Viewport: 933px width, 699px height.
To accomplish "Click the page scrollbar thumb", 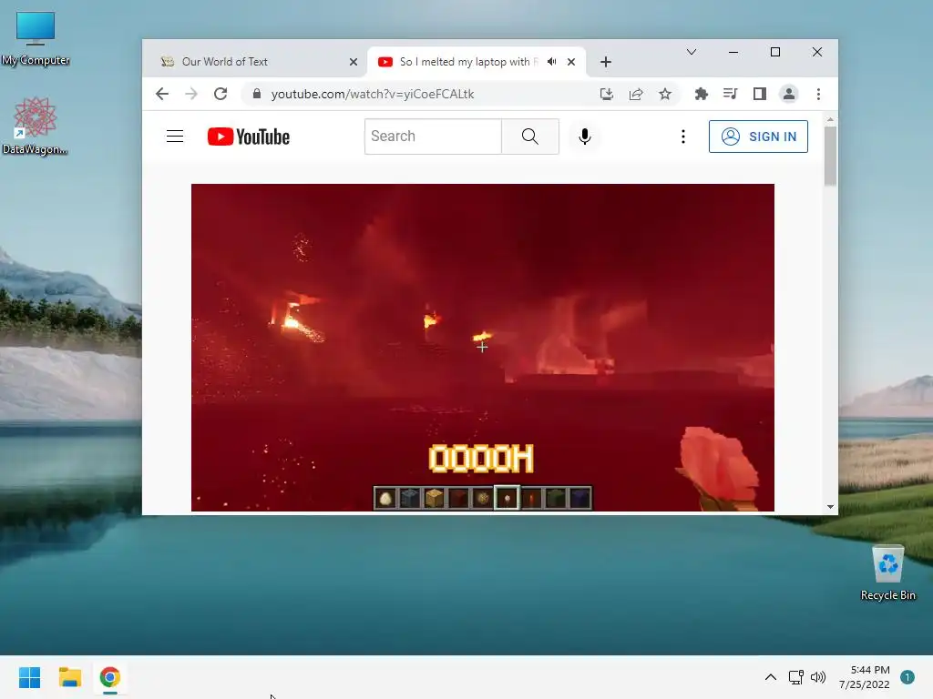I will 830,156.
